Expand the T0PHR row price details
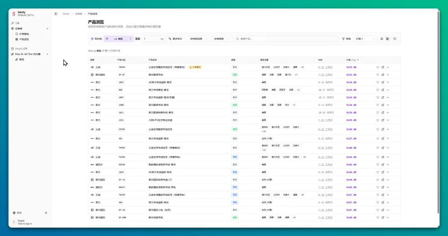 click(x=388, y=67)
